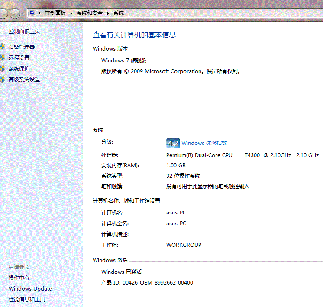Image resolution: width=323 pixels, height=307 pixels.
Task: Click the shield icon beside 设备管理器
Action: click(3, 47)
